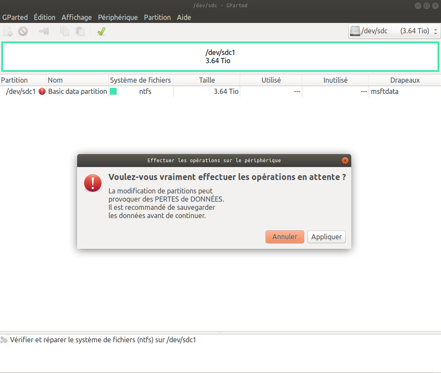Click 'Basic data partition' name text

78,91
